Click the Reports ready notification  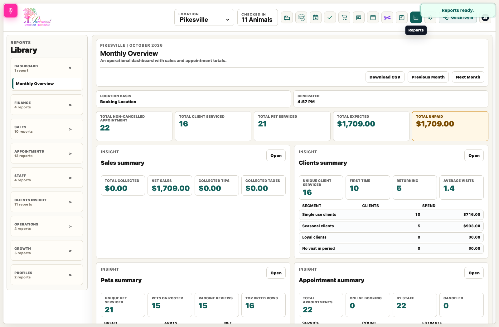[x=458, y=10]
